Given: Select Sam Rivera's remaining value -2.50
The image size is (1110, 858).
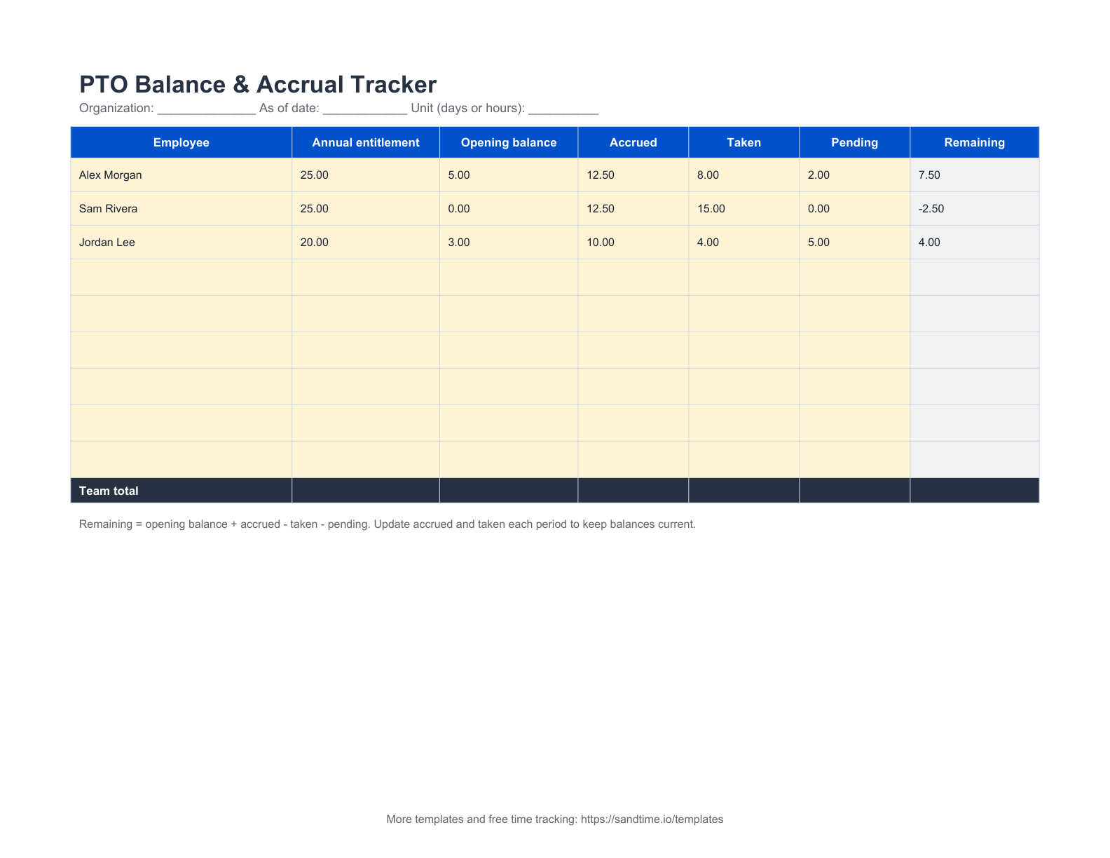Looking at the screenshot, I should [x=974, y=209].
